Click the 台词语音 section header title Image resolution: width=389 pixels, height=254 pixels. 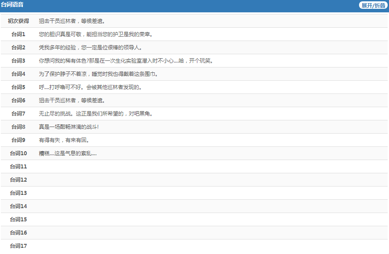pyautogui.click(x=12, y=5)
